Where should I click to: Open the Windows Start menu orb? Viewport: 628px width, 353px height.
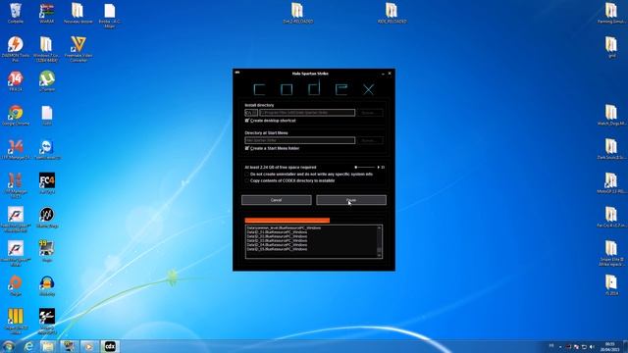click(x=8, y=346)
